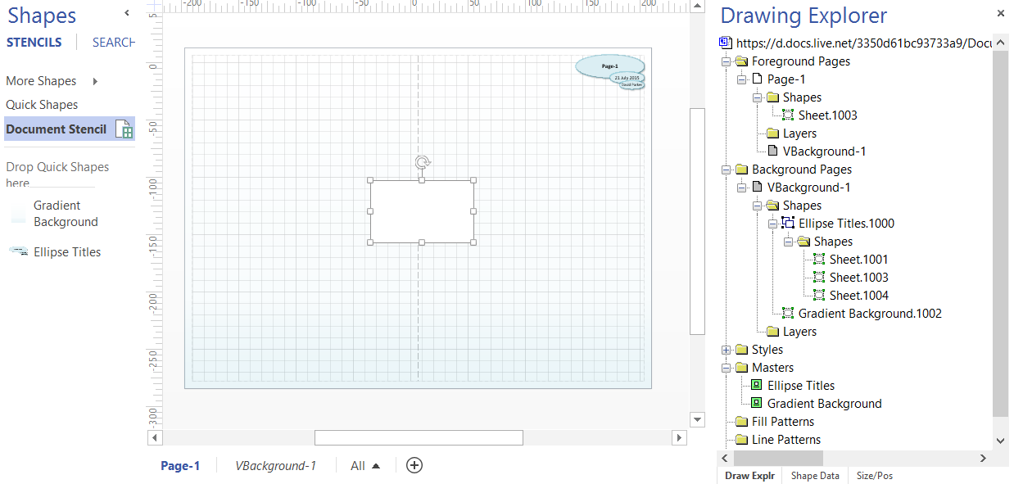Click the horizontal scrollbar thumb below canvas
This screenshot has width=1014, height=484.
click(419, 438)
